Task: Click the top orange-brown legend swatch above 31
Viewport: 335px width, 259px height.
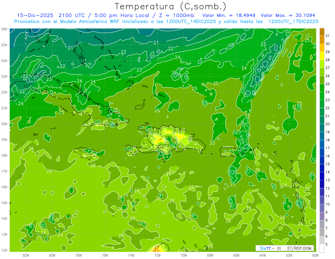Action: pos(322,32)
